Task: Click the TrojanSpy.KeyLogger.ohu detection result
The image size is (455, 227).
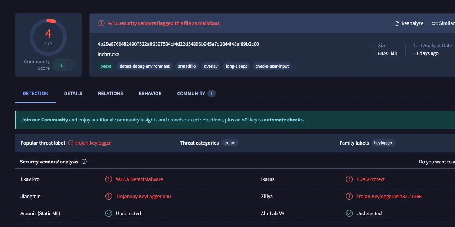Action: click(x=143, y=196)
